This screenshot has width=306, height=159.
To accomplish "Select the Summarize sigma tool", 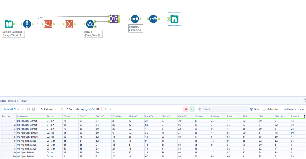I will 69,24.
